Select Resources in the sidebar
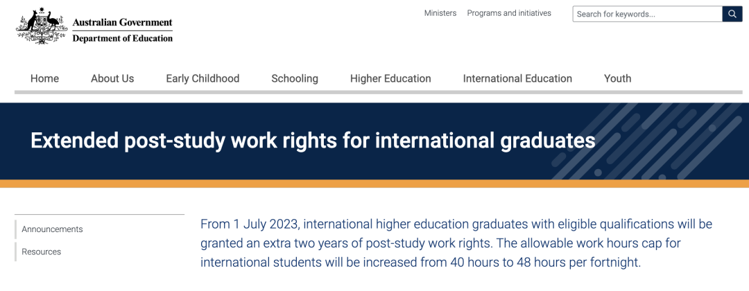Image resolution: width=749 pixels, height=291 pixels. click(41, 252)
